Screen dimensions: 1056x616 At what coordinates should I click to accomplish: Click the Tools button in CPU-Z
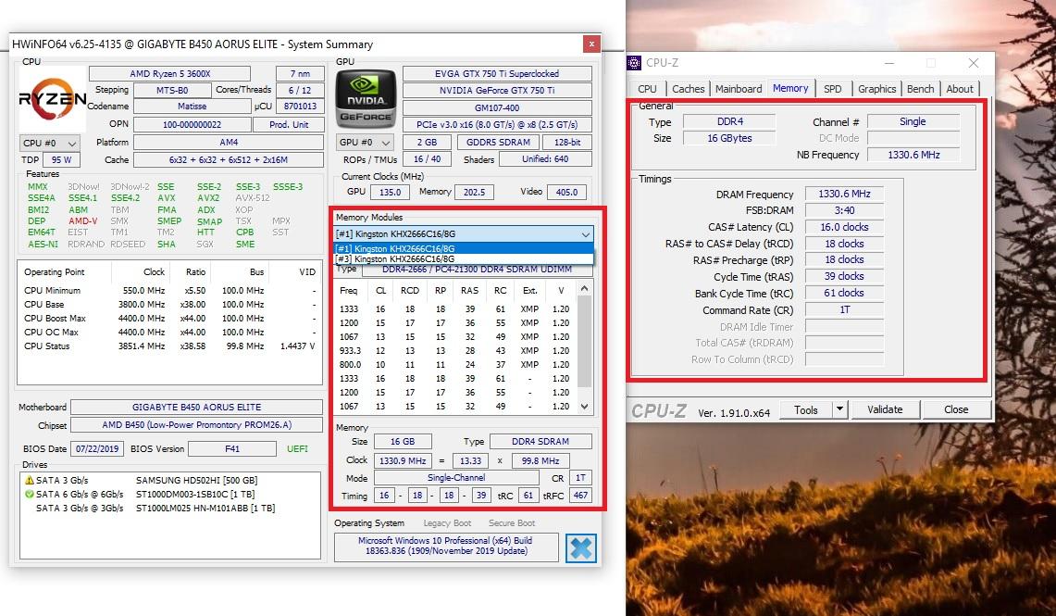click(x=806, y=409)
